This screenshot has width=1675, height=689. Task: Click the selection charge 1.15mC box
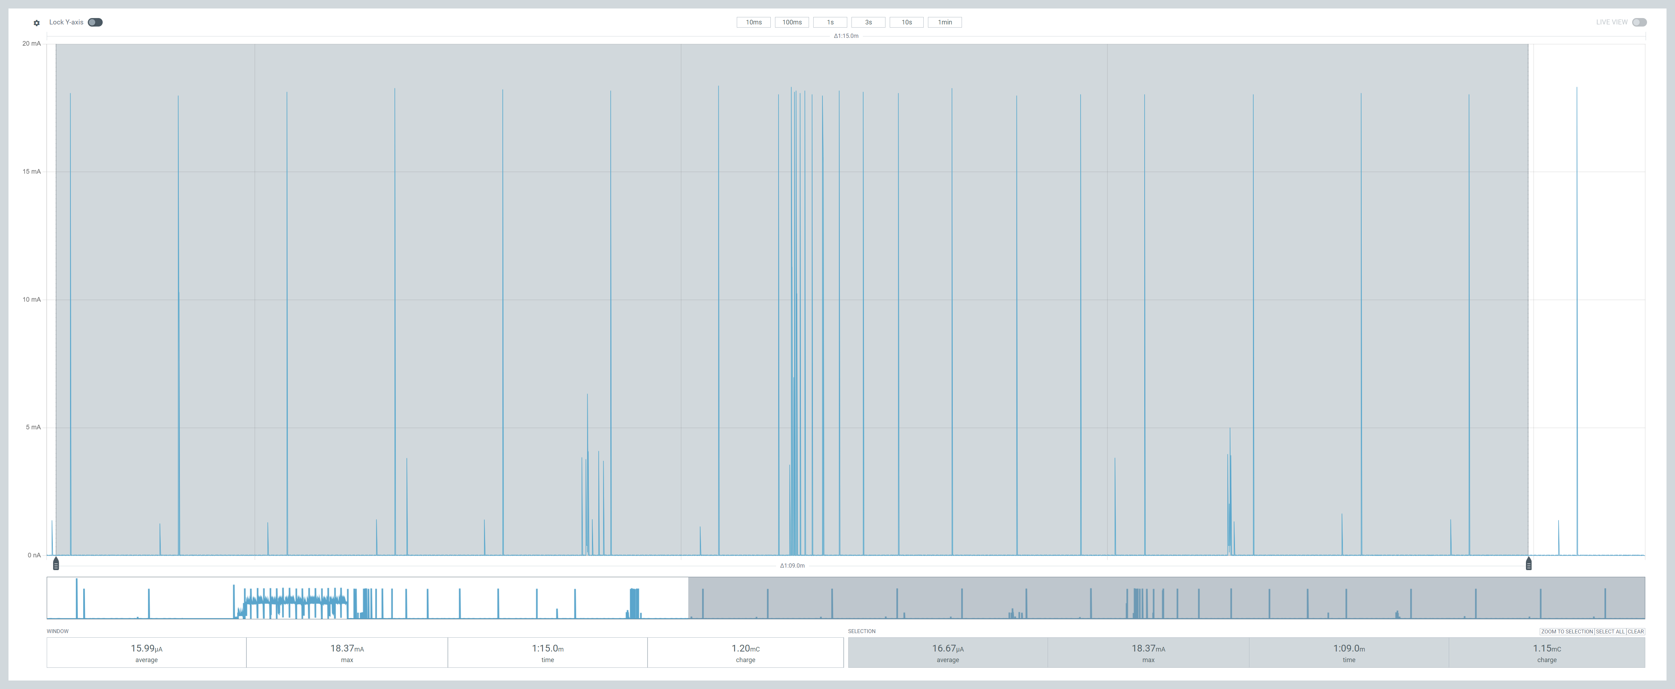pos(1546,652)
